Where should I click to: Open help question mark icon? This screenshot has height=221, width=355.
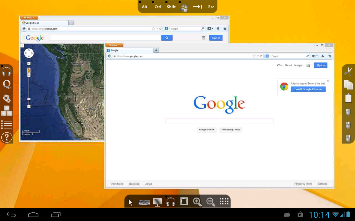7,137
